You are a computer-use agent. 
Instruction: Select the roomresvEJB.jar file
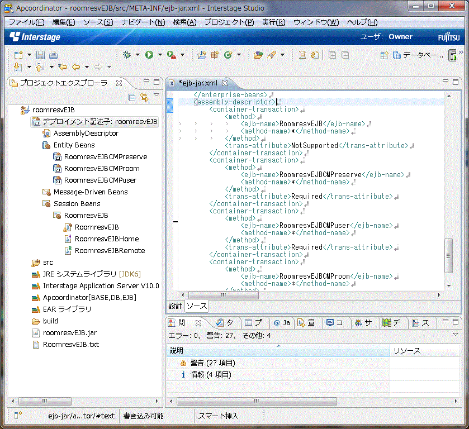pos(70,333)
